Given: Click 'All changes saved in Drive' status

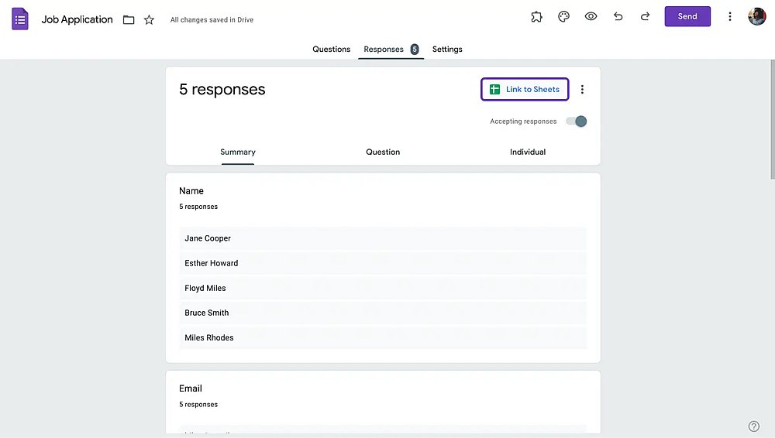Looking at the screenshot, I should coord(212,20).
